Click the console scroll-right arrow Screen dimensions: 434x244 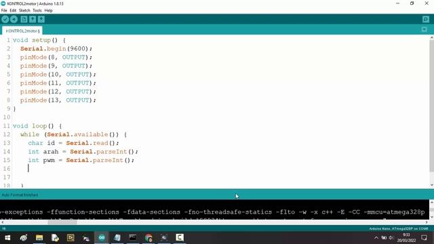(x=427, y=222)
